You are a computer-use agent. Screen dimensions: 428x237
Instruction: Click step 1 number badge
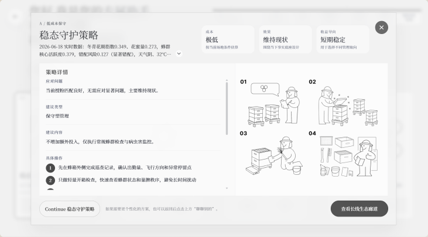pyautogui.click(x=50, y=168)
